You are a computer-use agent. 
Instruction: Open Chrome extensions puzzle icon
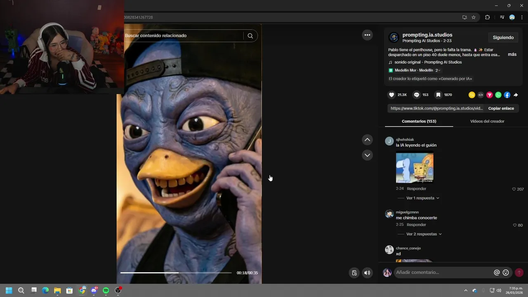coord(488,17)
